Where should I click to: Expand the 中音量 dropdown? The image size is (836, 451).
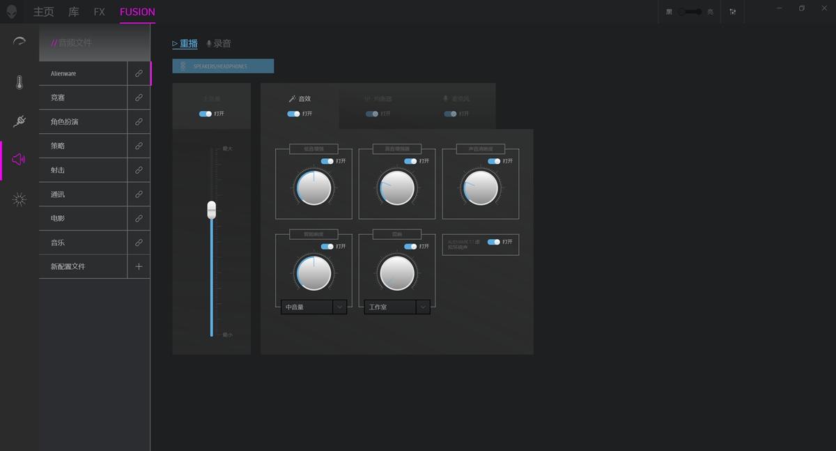point(339,307)
